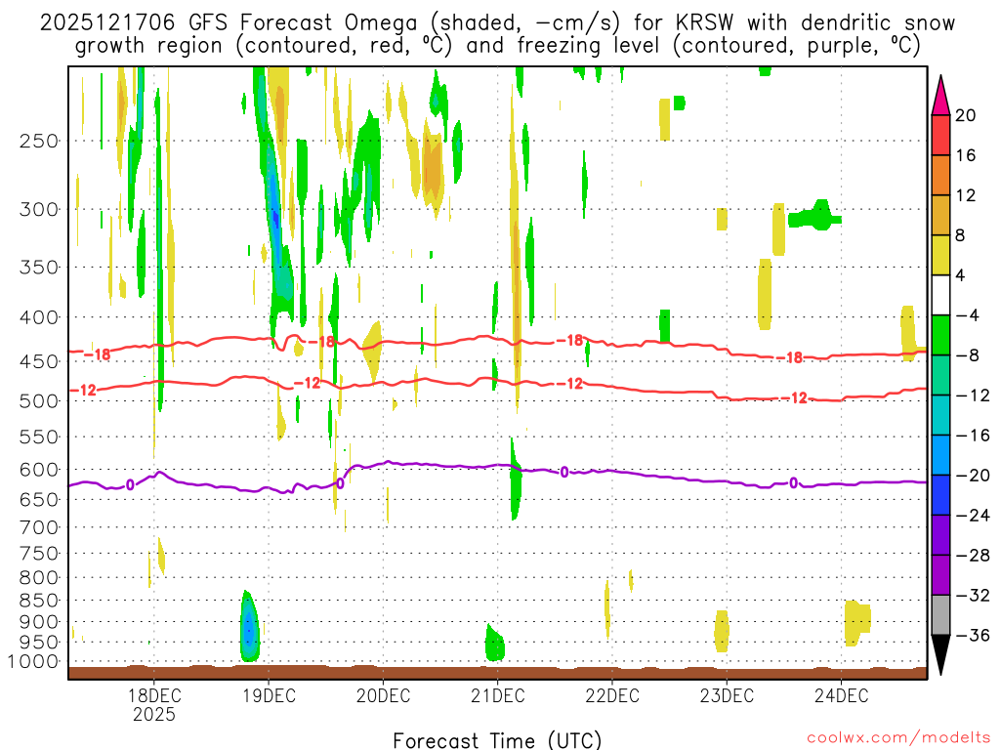Click the 400 pressure level label
Image resolution: width=1000 pixels, height=750 pixels.
coord(39,317)
